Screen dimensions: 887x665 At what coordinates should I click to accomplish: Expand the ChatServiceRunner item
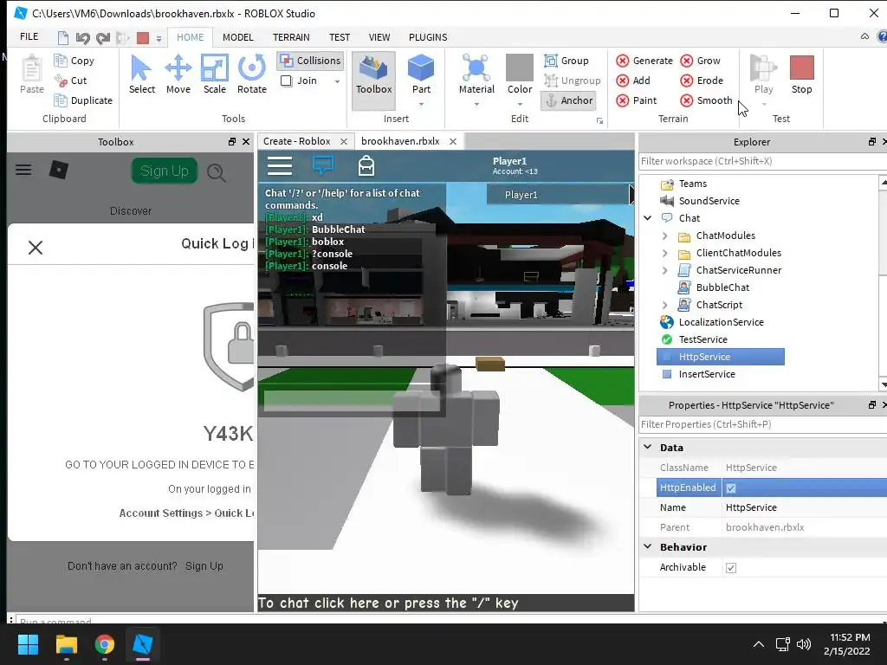665,271
